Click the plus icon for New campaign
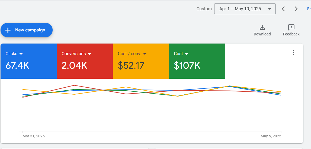311x149 pixels. [x=8, y=30]
